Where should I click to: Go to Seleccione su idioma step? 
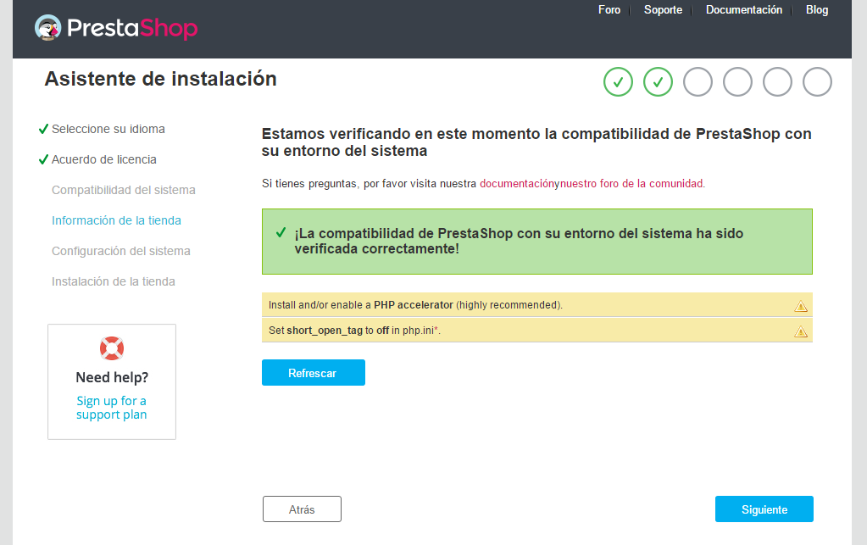(108, 129)
